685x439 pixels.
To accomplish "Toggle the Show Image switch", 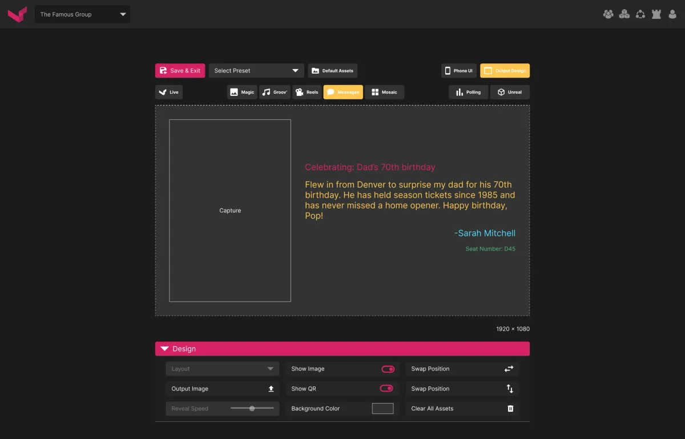I will coord(388,369).
